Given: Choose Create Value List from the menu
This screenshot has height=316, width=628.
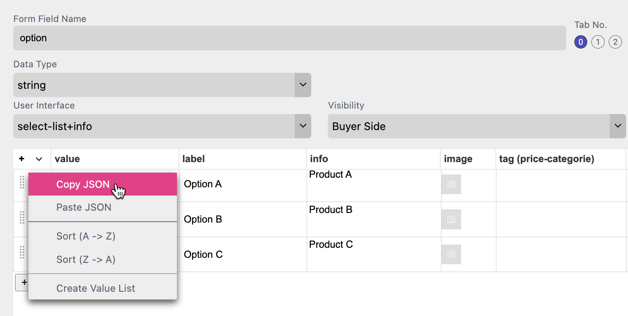Looking at the screenshot, I should 95,288.
